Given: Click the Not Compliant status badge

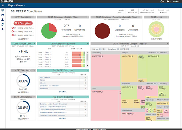Looking at the screenshot, I should pos(23,23).
